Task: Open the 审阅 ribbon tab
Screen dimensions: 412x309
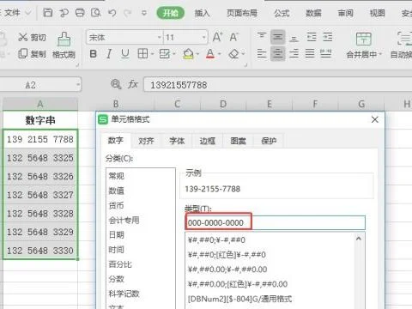Action: (346, 13)
